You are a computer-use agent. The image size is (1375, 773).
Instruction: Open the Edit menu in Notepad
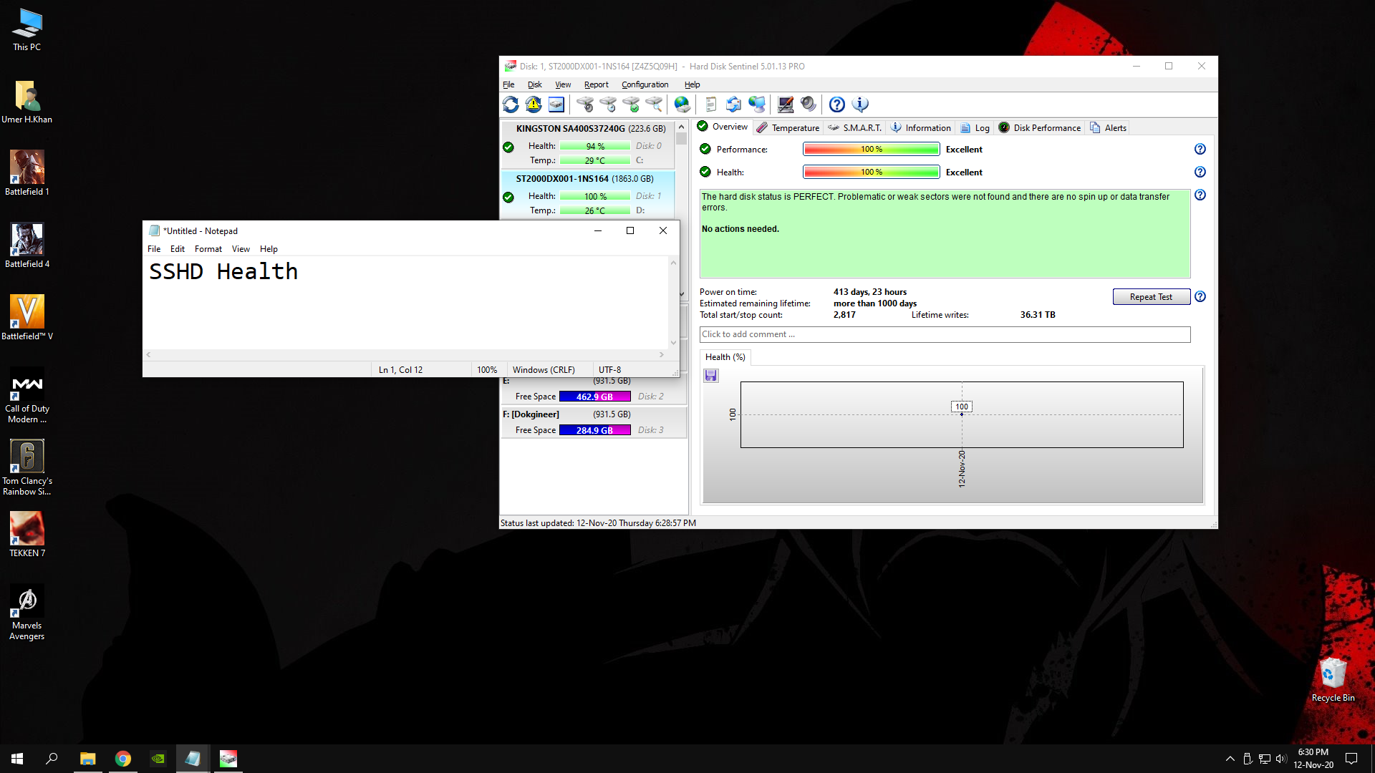178,249
